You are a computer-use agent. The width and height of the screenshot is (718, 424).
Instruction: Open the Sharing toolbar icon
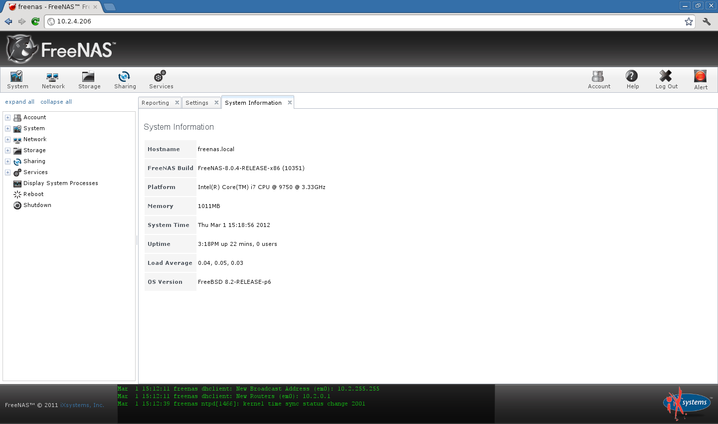pyautogui.click(x=125, y=80)
